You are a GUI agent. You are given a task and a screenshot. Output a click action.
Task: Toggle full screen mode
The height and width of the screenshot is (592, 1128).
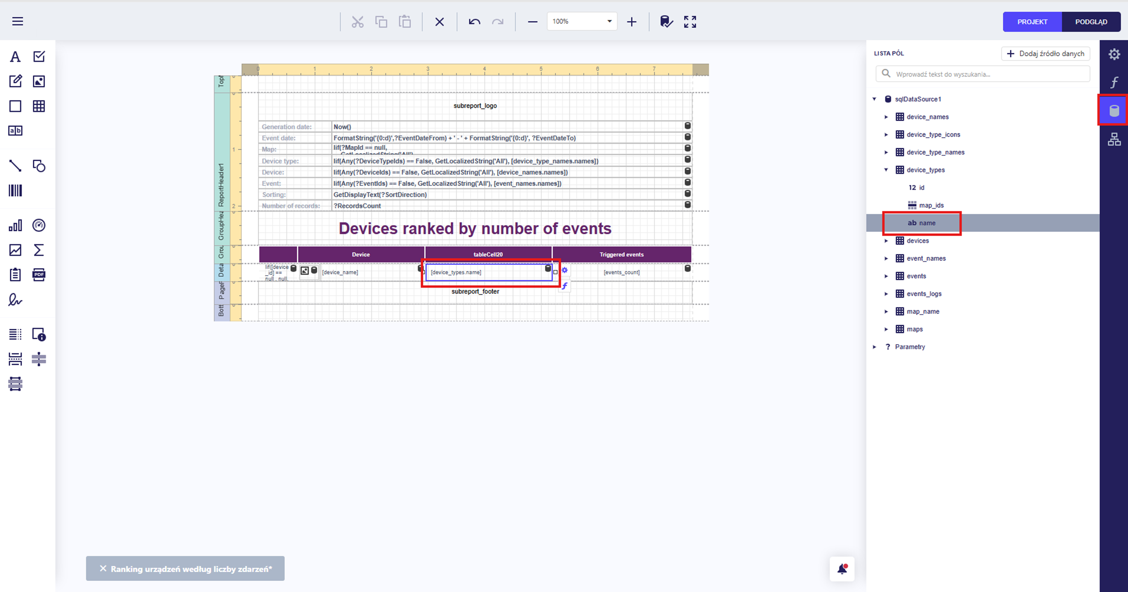click(x=690, y=22)
